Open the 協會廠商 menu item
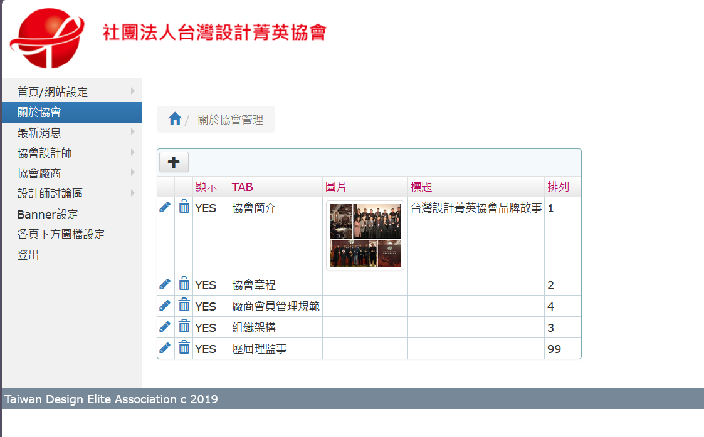Image resolution: width=704 pixels, height=437 pixels. (x=72, y=173)
